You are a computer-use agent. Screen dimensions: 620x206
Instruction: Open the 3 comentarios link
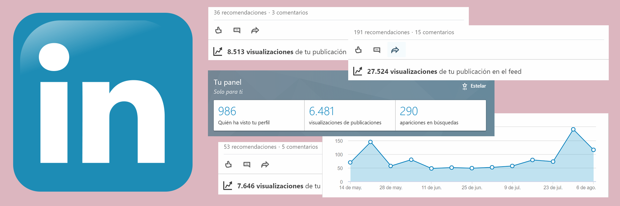click(290, 13)
